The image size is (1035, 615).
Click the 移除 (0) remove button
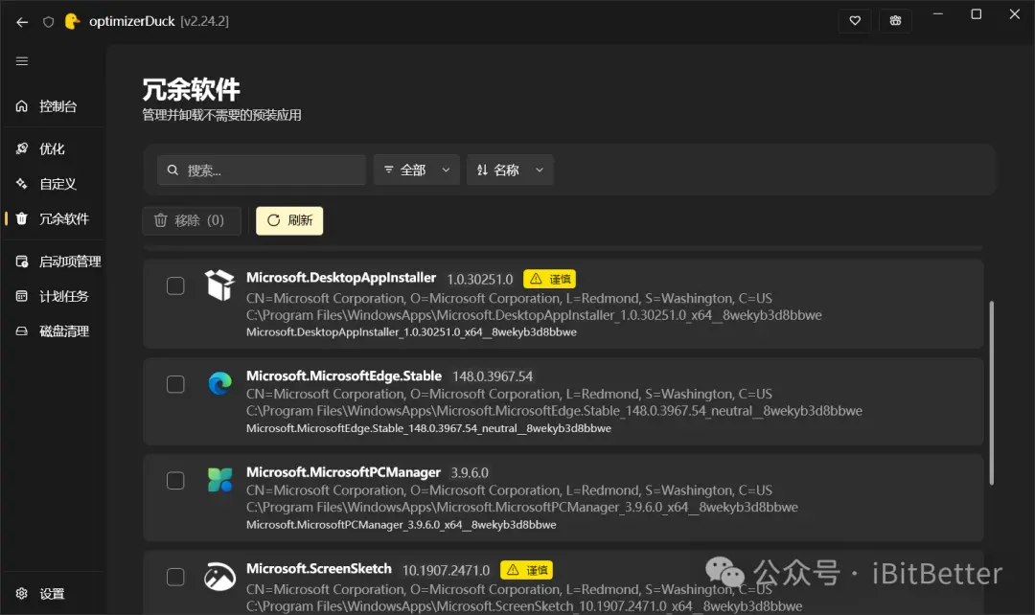point(192,220)
